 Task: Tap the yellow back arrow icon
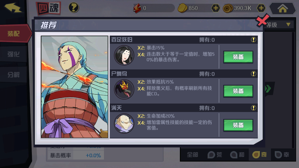13,7
